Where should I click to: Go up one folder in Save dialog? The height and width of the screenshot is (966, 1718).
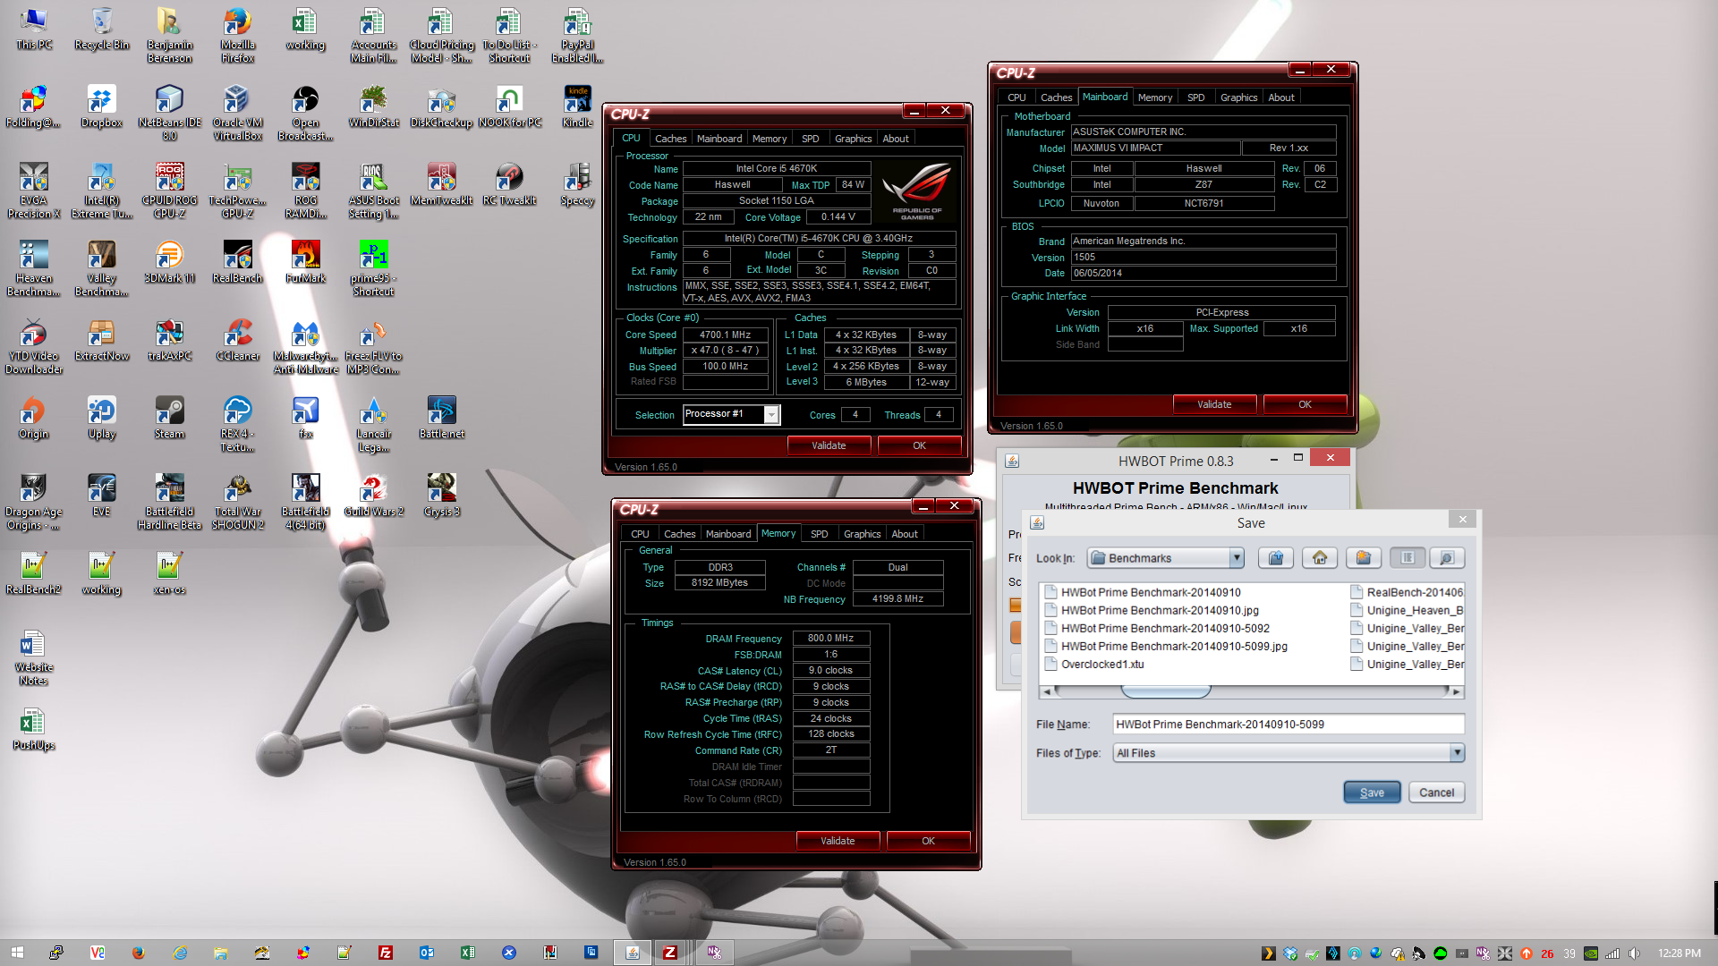pyautogui.click(x=1276, y=558)
